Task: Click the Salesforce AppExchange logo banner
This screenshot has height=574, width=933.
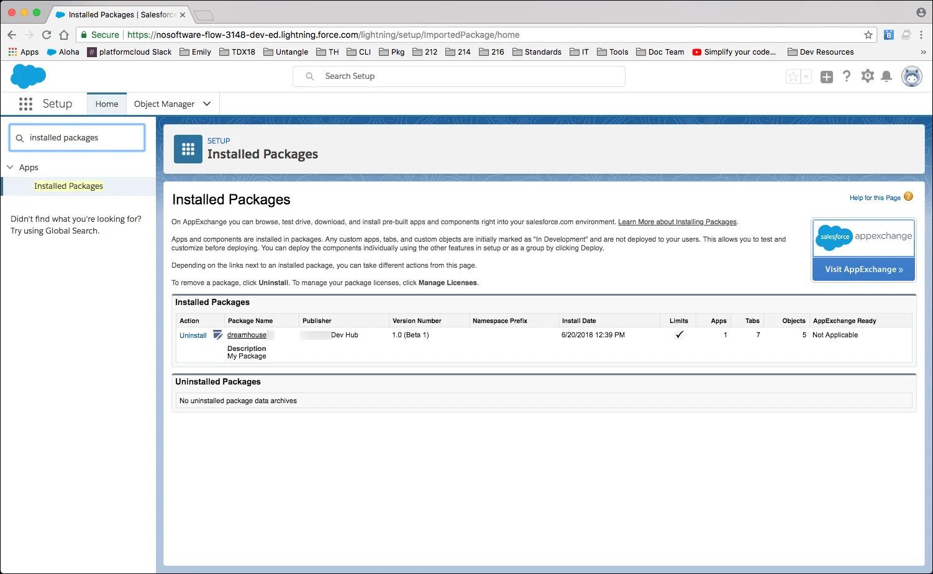Action: tap(863, 237)
